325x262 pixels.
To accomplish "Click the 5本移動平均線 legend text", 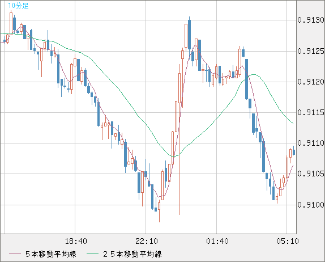I will point(51,254).
